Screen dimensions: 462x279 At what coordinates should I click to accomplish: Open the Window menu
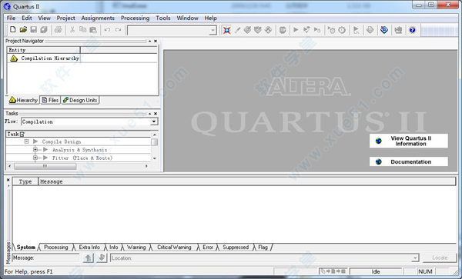[x=187, y=18]
